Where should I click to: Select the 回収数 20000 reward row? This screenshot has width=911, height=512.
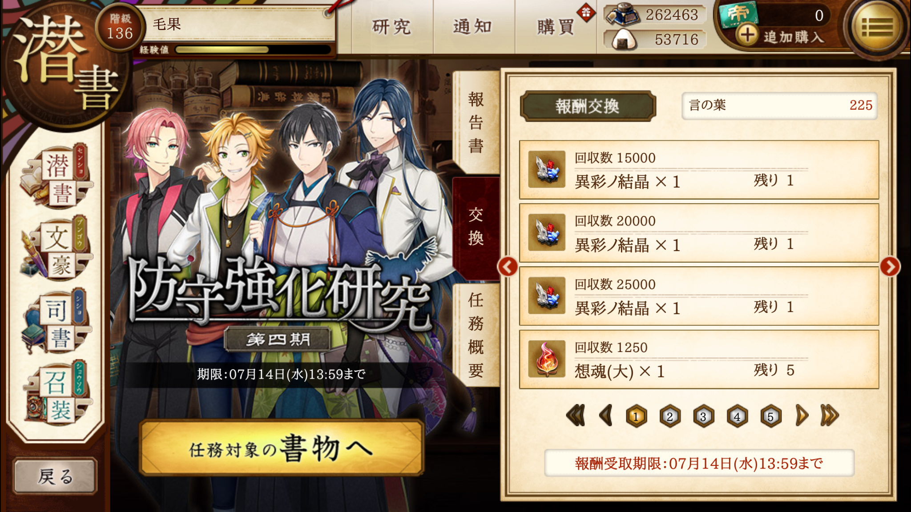point(699,233)
